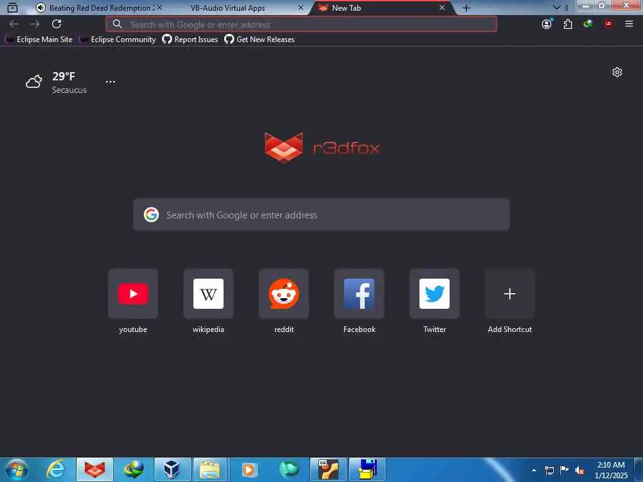Open Get New Releases bookmark
This screenshot has width=643, height=482.
(x=259, y=40)
